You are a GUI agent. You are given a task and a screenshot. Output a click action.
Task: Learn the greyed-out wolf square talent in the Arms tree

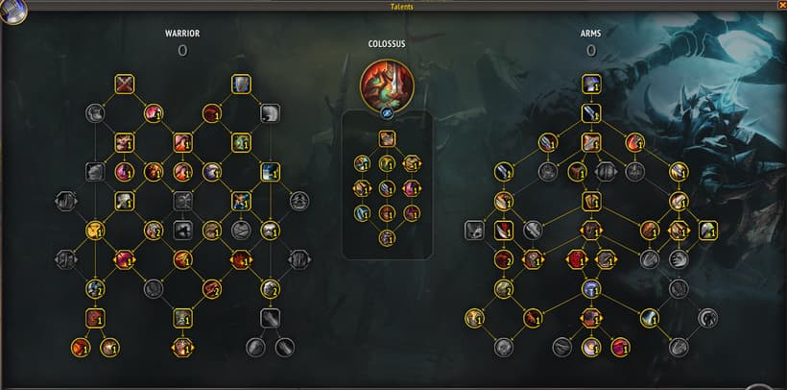(474, 231)
